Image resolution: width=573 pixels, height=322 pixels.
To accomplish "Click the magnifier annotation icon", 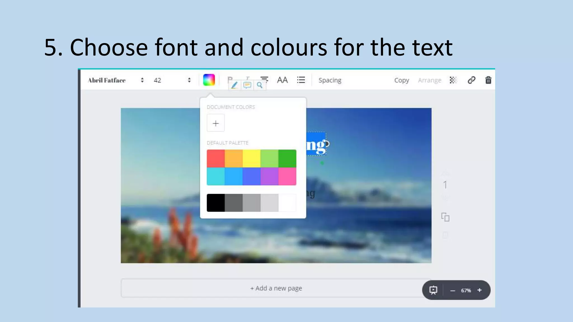I will coord(260,85).
